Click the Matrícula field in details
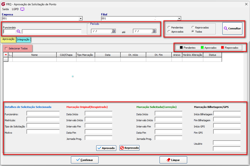The image size is (250, 166). pyautogui.click(x=43, y=119)
